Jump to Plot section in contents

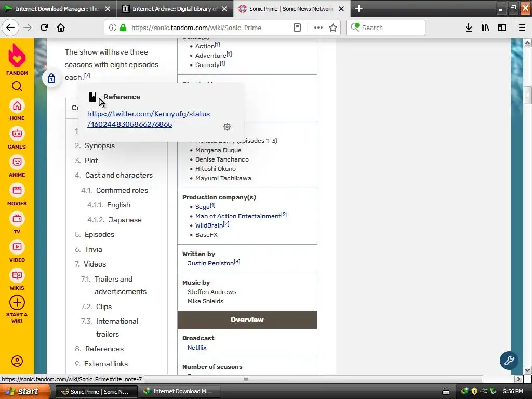click(91, 161)
